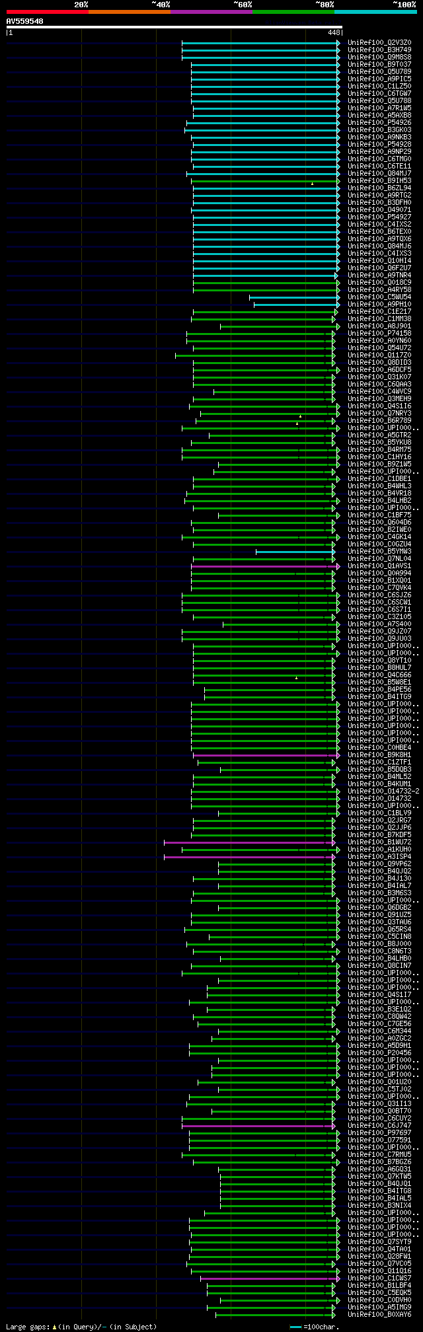Open hit UniRef100_B3H749

click(x=379, y=50)
